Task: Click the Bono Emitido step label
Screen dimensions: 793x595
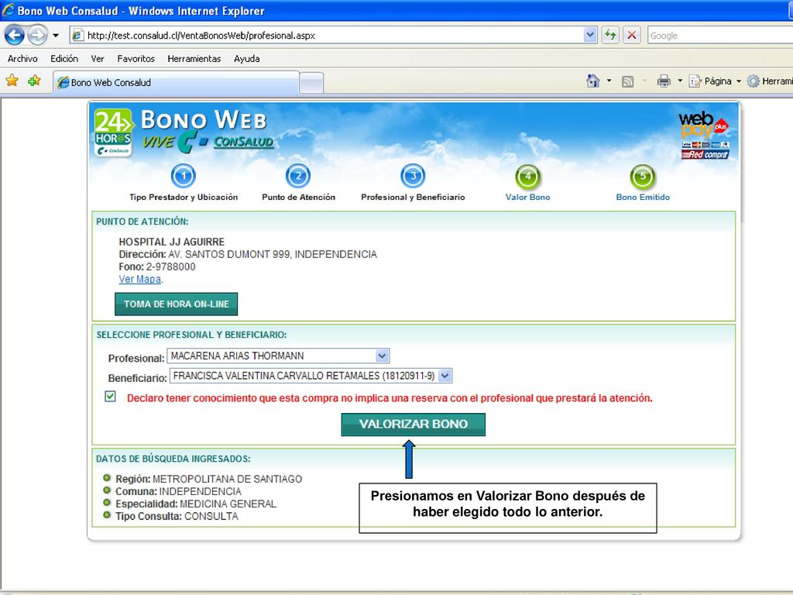Action: pos(643,198)
